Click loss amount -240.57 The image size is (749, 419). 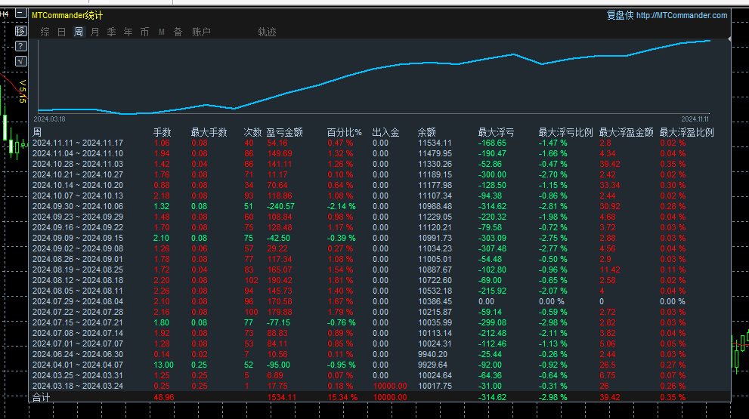(280, 206)
